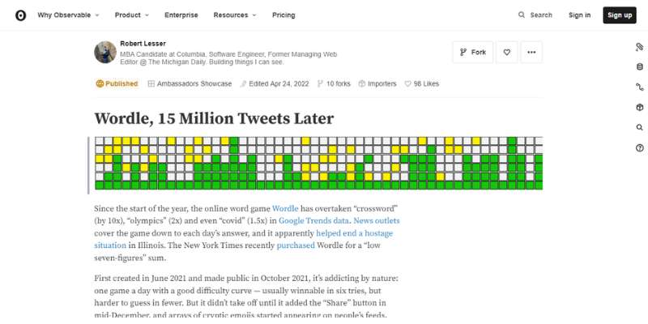Viewport: 648px width, 324px height.
Task: Fork this notebook
Action: click(x=473, y=52)
